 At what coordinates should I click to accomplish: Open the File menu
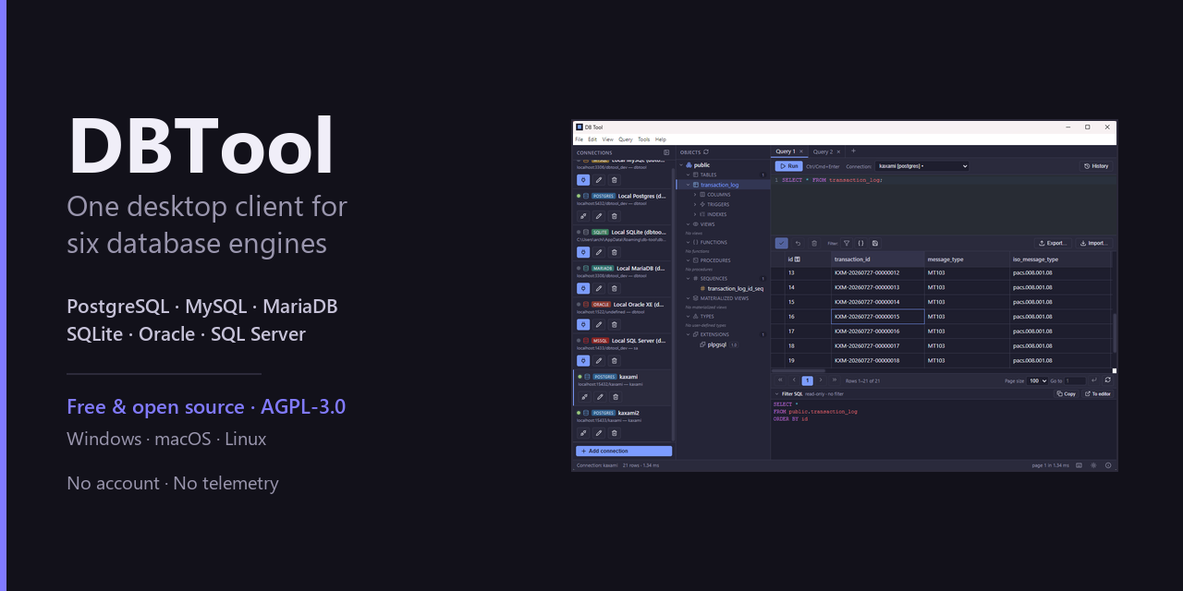[x=579, y=139]
